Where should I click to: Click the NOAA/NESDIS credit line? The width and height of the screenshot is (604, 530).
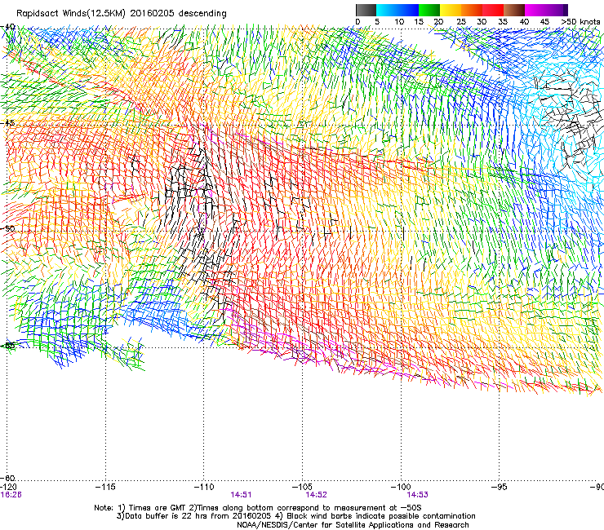[x=353, y=525]
